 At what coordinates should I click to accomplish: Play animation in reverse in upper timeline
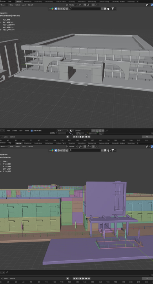80,137
